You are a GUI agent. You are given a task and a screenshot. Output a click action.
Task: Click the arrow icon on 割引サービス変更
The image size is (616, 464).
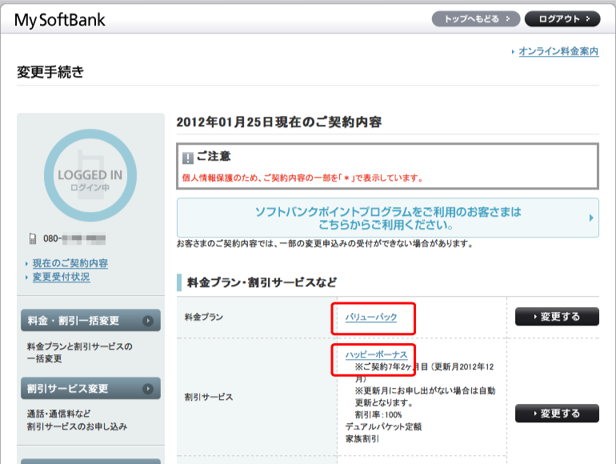pos(148,389)
